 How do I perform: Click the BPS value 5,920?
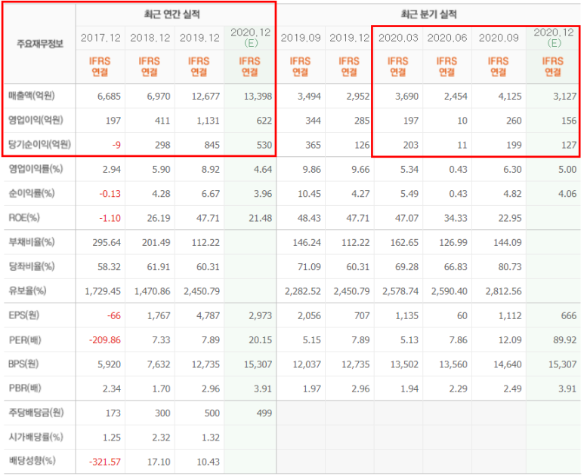pos(109,365)
